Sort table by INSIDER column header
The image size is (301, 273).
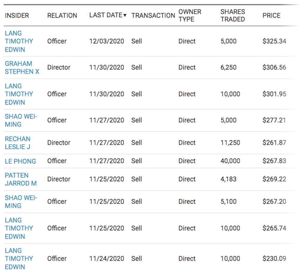coord(17,16)
